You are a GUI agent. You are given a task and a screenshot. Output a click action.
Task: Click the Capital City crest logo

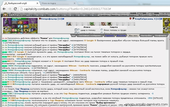pos(5,15)
